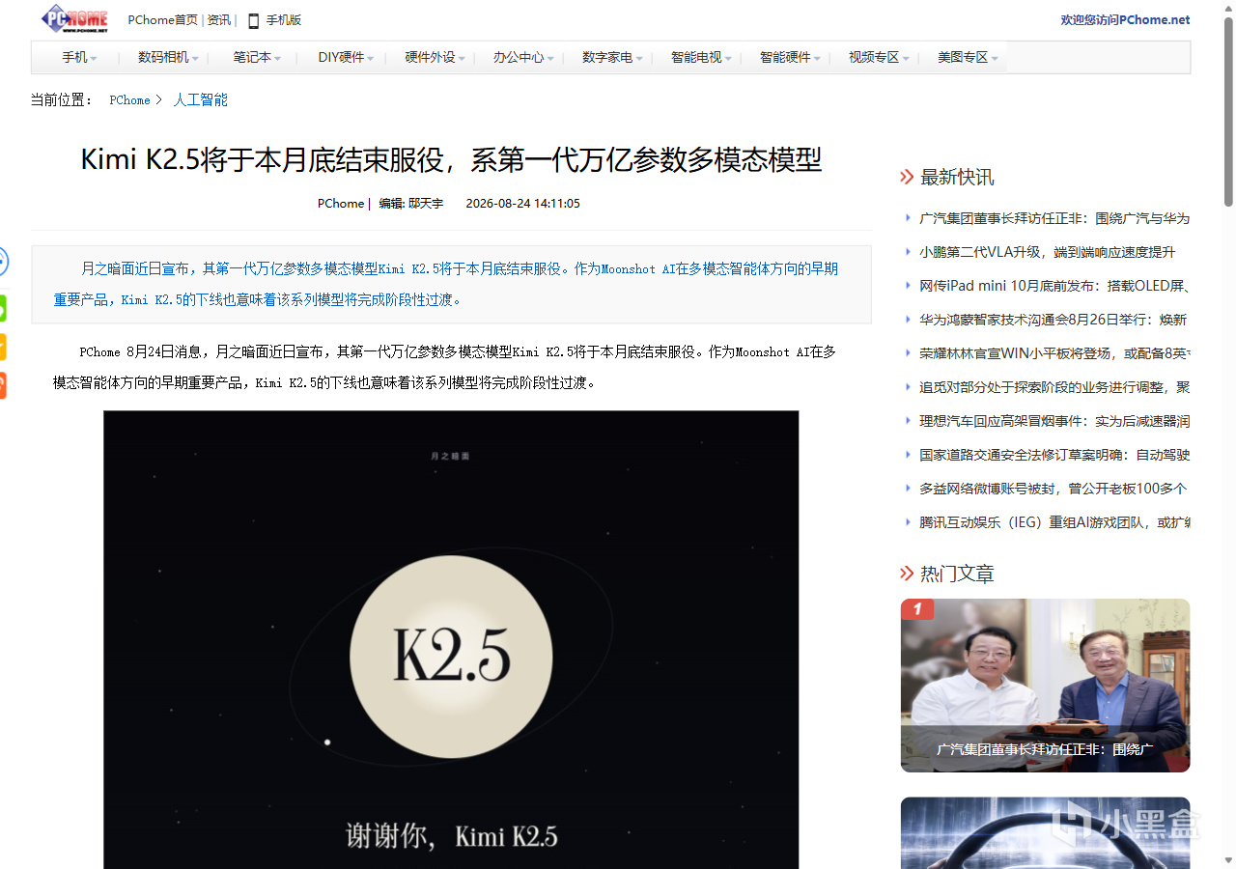Open the 荣耀林林官宣WIN小平板 news item

[1054, 354]
